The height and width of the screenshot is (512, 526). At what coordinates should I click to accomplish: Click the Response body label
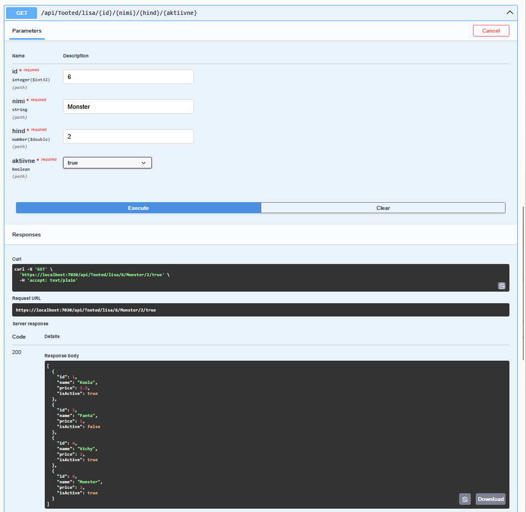(62, 356)
